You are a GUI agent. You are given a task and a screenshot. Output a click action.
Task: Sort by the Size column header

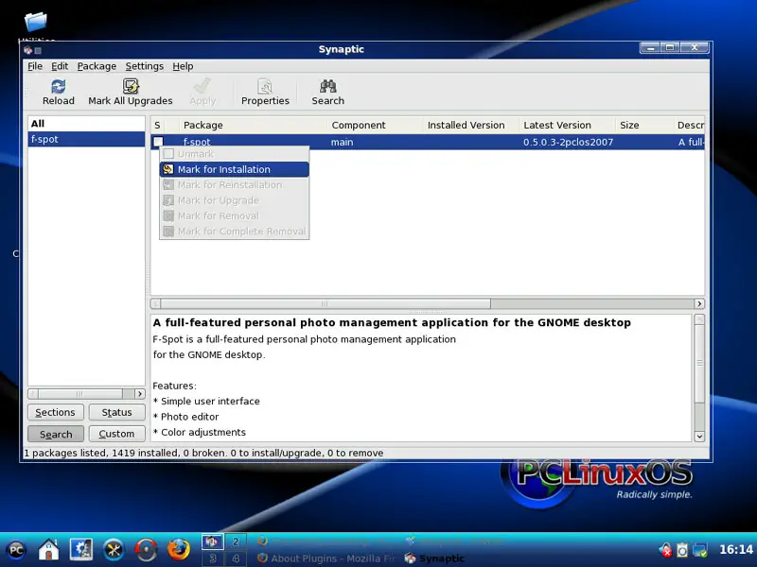pyautogui.click(x=644, y=125)
